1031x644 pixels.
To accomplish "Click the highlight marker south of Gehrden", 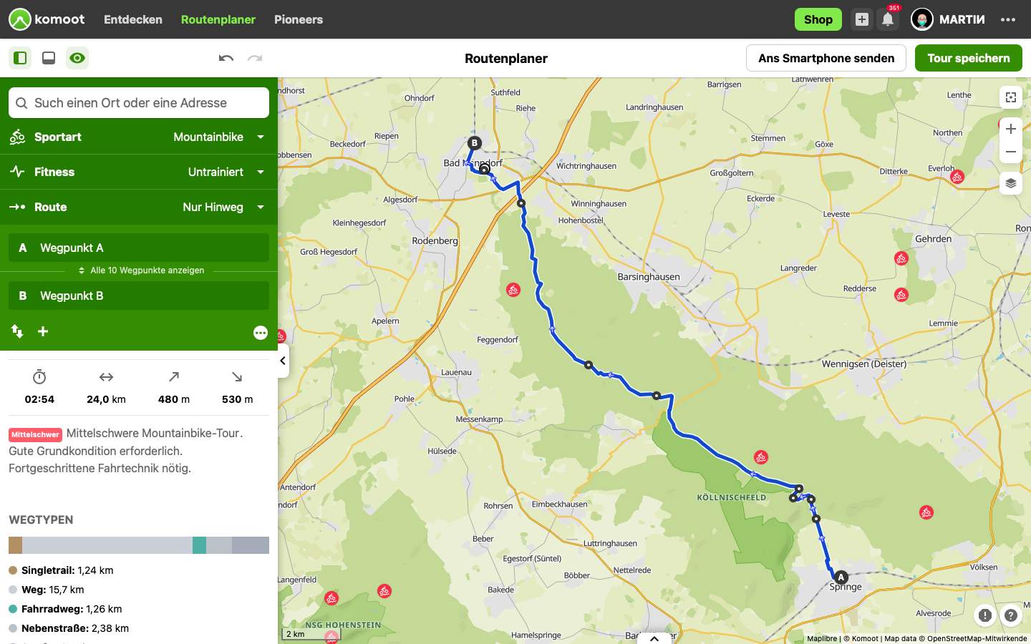I will tap(901, 258).
